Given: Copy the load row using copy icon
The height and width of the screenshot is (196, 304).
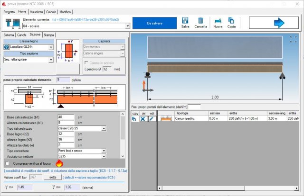Looking at the screenshot, I should click(x=134, y=119).
